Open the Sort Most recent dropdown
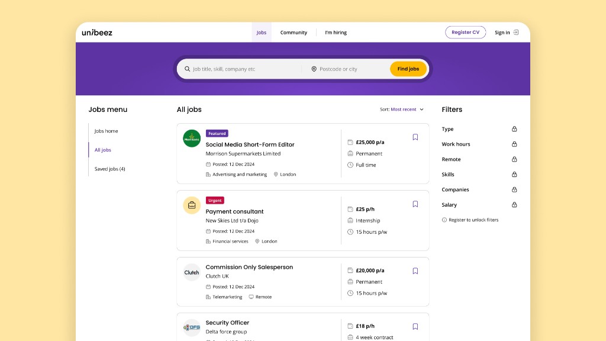The image size is (606, 341). click(402, 110)
